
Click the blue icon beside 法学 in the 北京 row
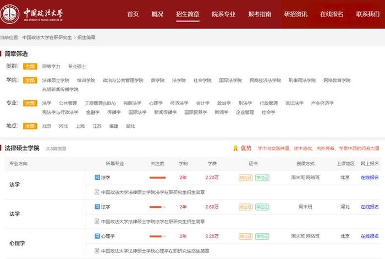[x=97, y=177]
